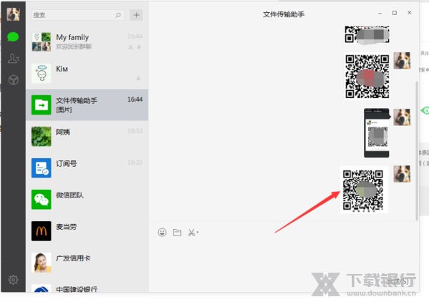Click the pin icon on My family row
The image size is (429, 302).
click(x=139, y=47)
